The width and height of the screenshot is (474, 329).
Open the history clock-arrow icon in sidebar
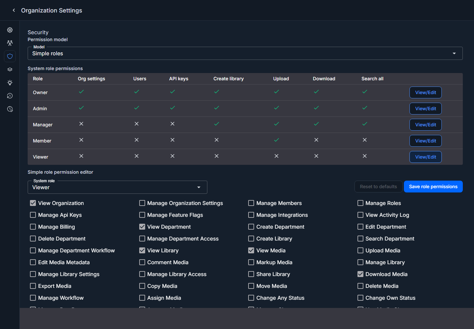tap(10, 96)
